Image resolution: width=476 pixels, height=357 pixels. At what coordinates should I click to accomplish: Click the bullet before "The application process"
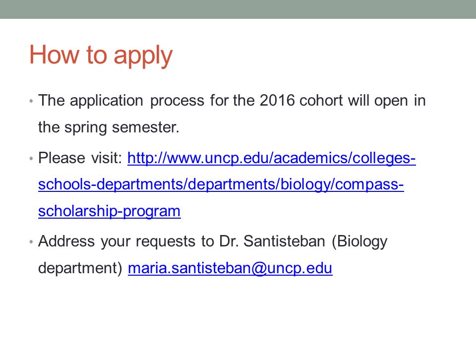click(x=31, y=101)
